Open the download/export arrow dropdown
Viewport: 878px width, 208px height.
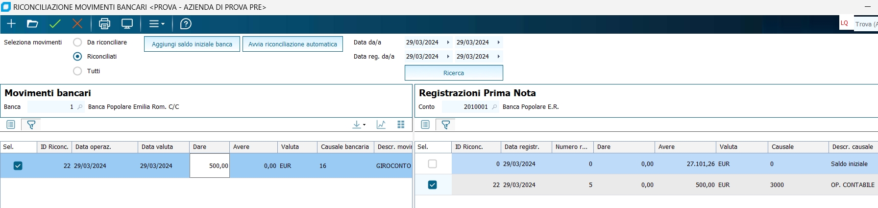coord(359,125)
